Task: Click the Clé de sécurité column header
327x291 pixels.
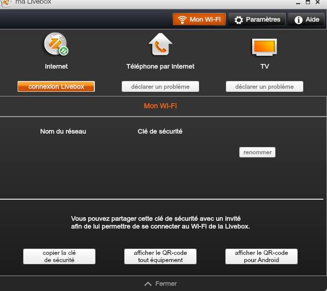Action: pyautogui.click(x=160, y=132)
